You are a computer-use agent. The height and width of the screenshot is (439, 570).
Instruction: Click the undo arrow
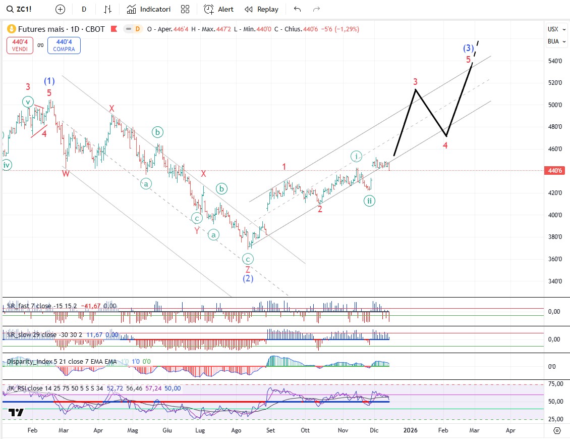pos(297,9)
